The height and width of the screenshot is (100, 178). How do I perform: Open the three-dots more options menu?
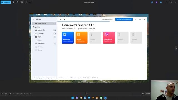pos(31,2)
